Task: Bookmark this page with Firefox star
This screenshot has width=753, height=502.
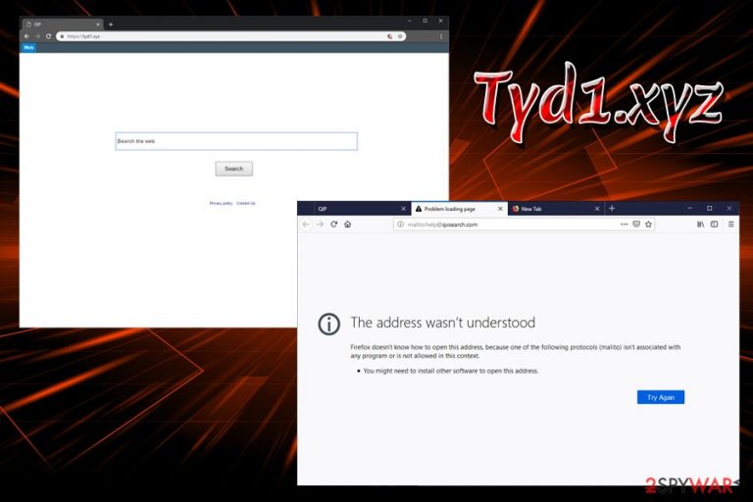Action: pos(648,224)
